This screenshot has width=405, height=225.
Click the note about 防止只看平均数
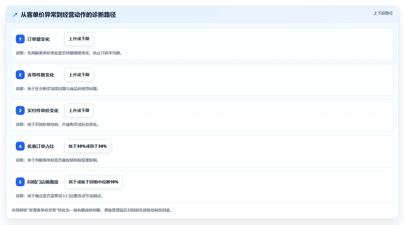[69, 53]
